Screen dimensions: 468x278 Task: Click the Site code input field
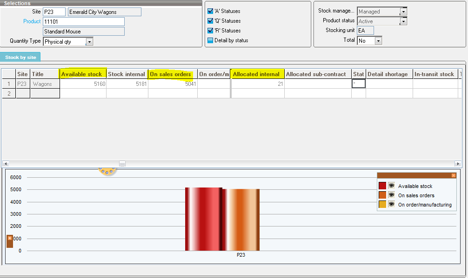click(x=53, y=12)
